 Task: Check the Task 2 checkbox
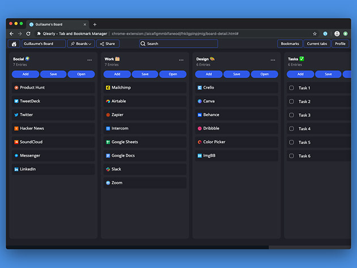click(x=291, y=101)
